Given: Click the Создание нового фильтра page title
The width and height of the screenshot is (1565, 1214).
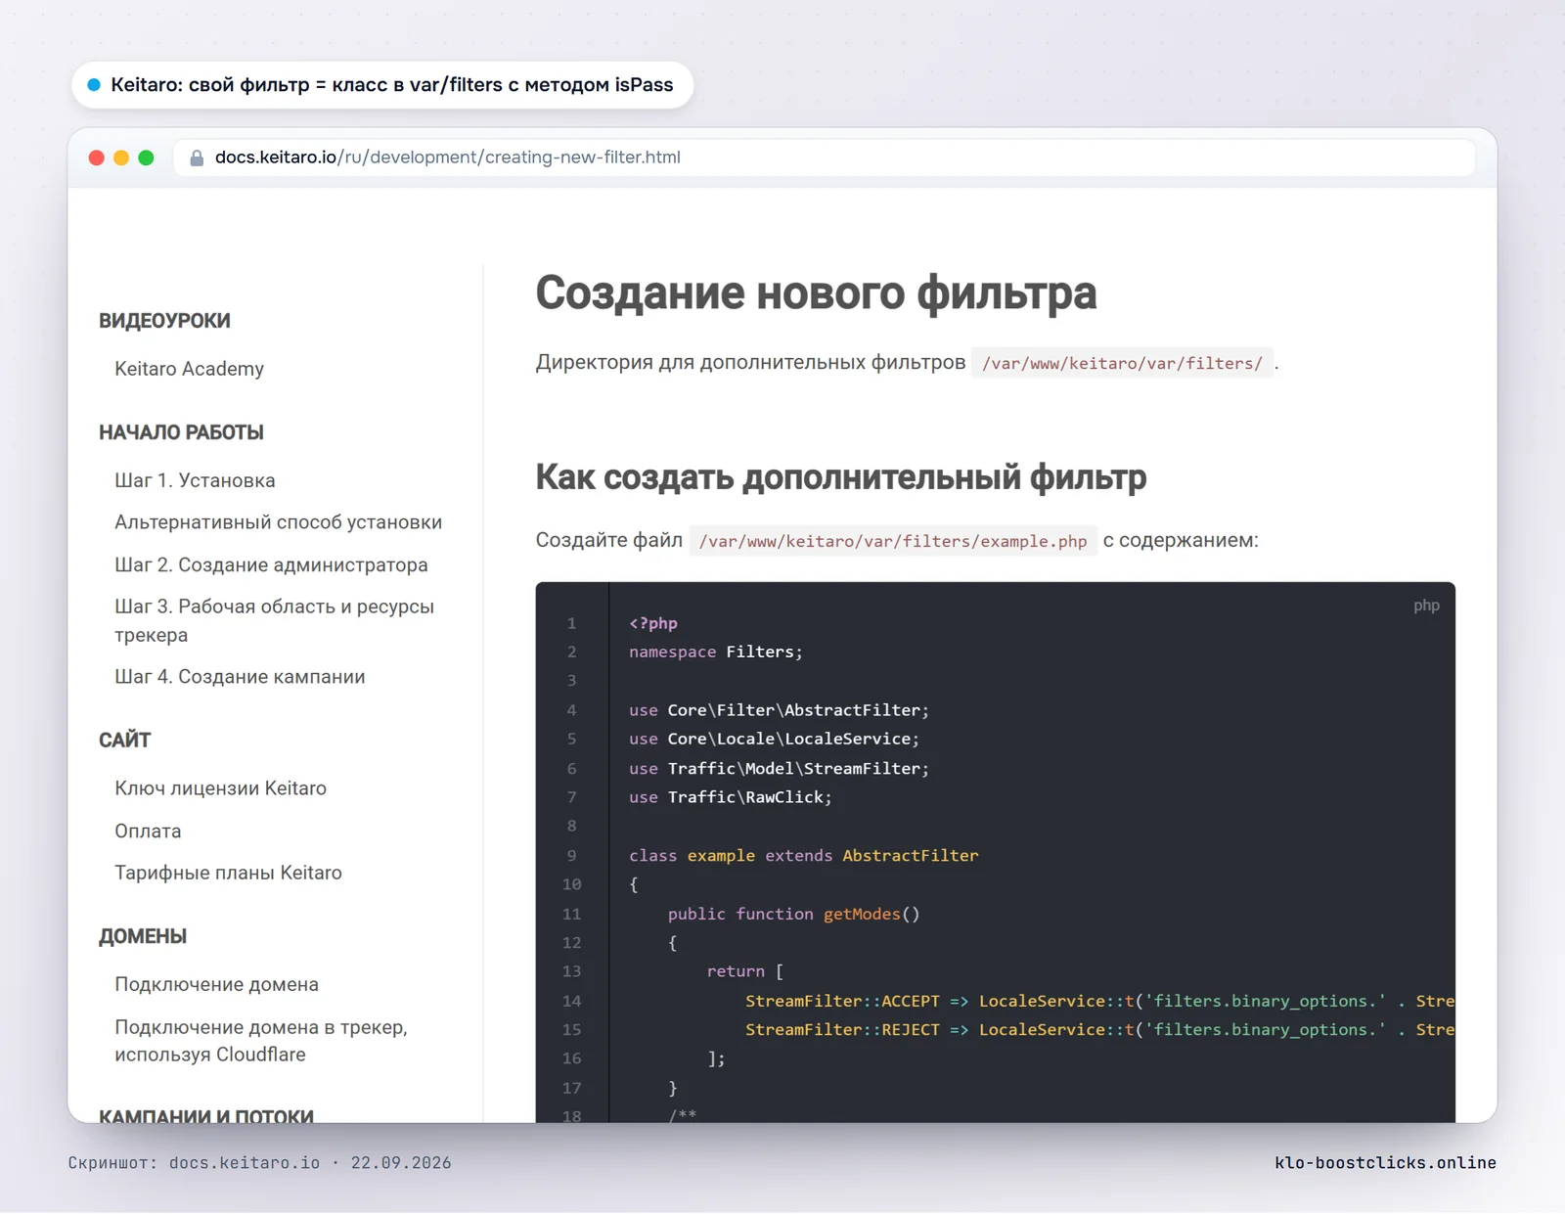Looking at the screenshot, I should pyautogui.click(x=816, y=292).
